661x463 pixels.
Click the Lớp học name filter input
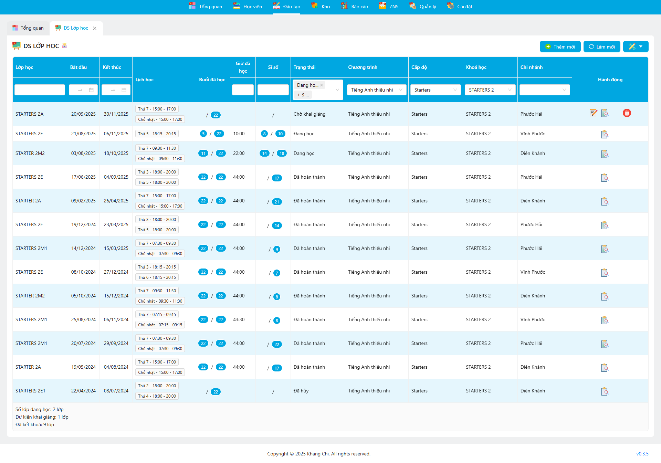pyautogui.click(x=40, y=90)
